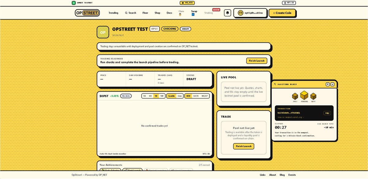368x179 pixels.
Task: Copy the transaction hash
Action: (327, 113)
